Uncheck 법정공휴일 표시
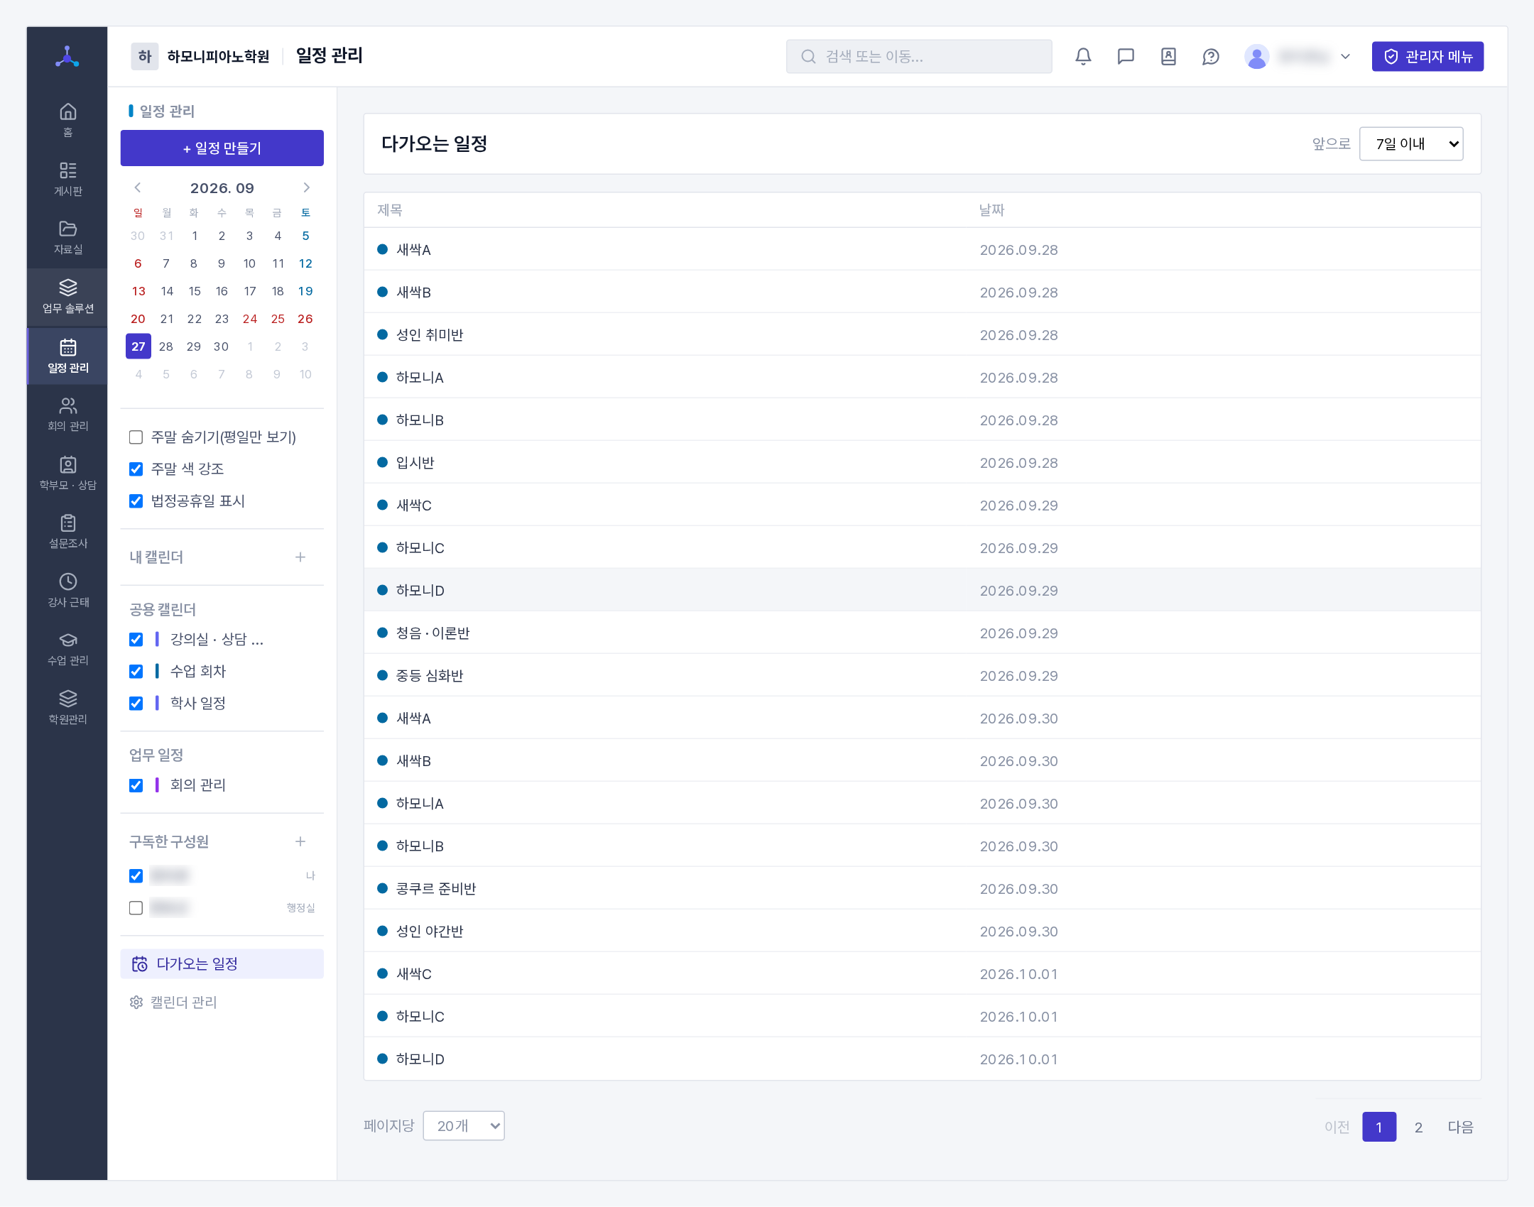The image size is (1534, 1207). point(136,501)
